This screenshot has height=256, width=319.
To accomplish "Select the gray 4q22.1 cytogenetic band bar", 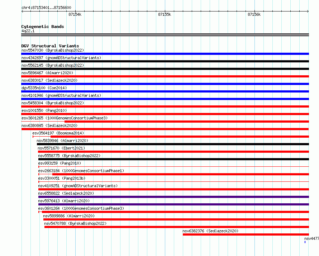I will pos(165,35).
